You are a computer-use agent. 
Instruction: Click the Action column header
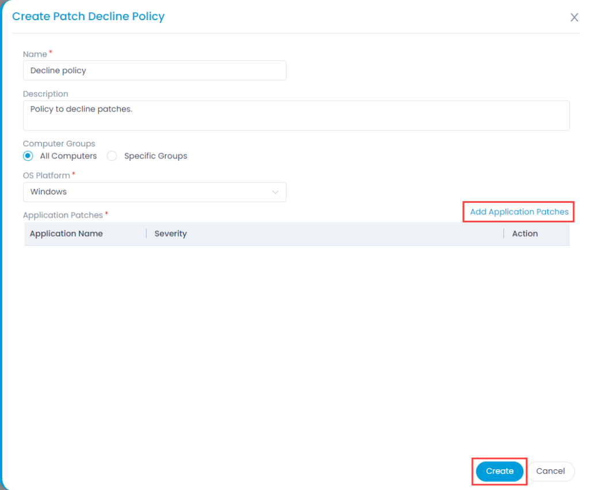[x=525, y=234]
